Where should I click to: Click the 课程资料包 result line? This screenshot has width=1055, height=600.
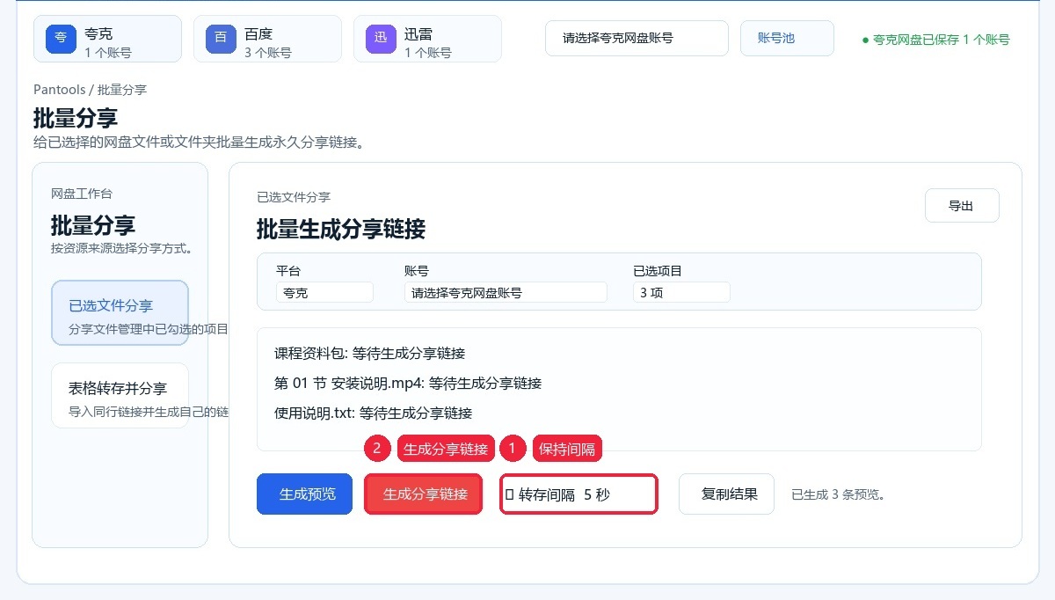coord(369,354)
